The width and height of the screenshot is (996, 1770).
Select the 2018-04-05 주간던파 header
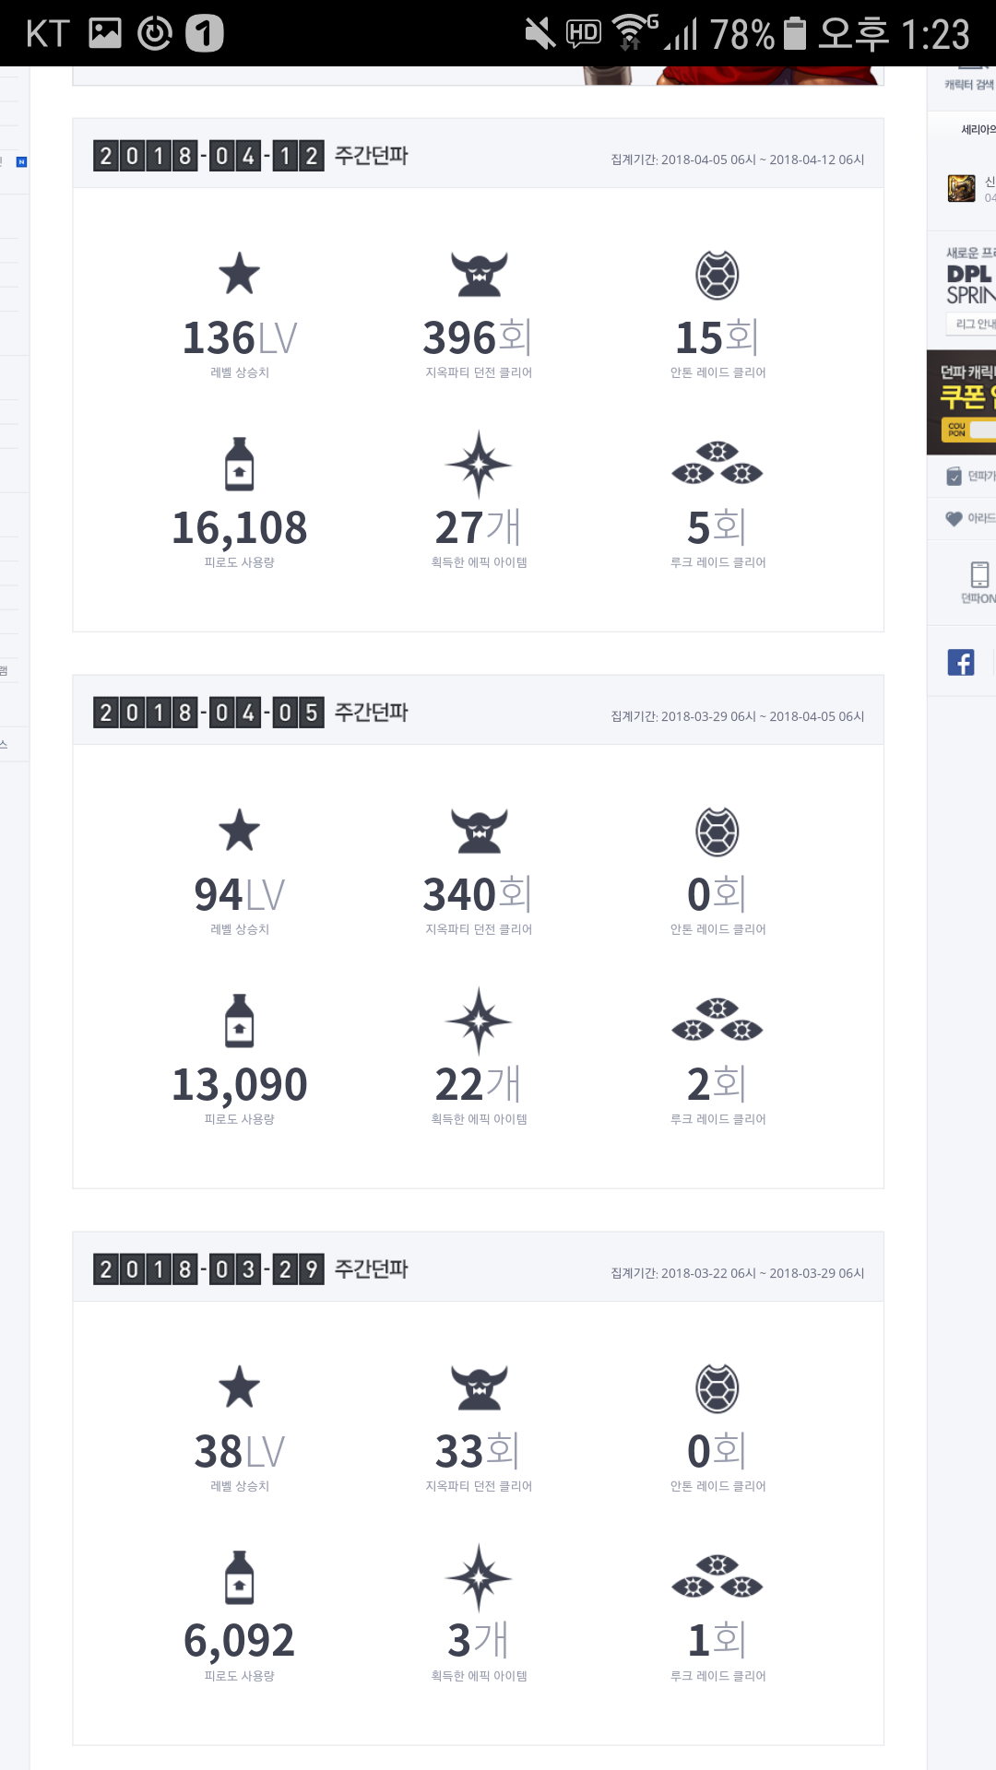click(251, 713)
